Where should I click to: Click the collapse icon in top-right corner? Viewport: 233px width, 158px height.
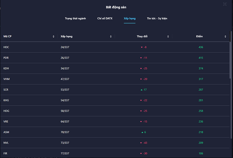click(x=225, y=4)
